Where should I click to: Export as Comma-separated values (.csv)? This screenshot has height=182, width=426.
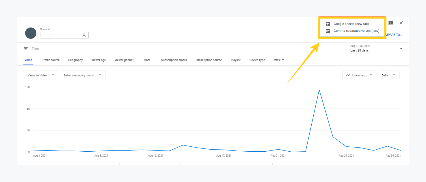click(x=356, y=31)
